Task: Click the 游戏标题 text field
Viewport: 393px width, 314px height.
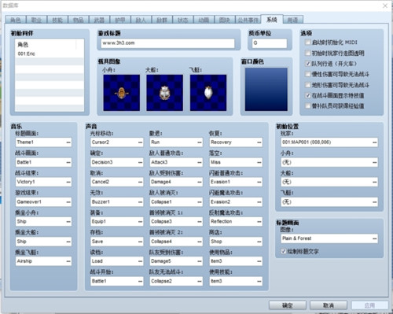Action: [167, 43]
